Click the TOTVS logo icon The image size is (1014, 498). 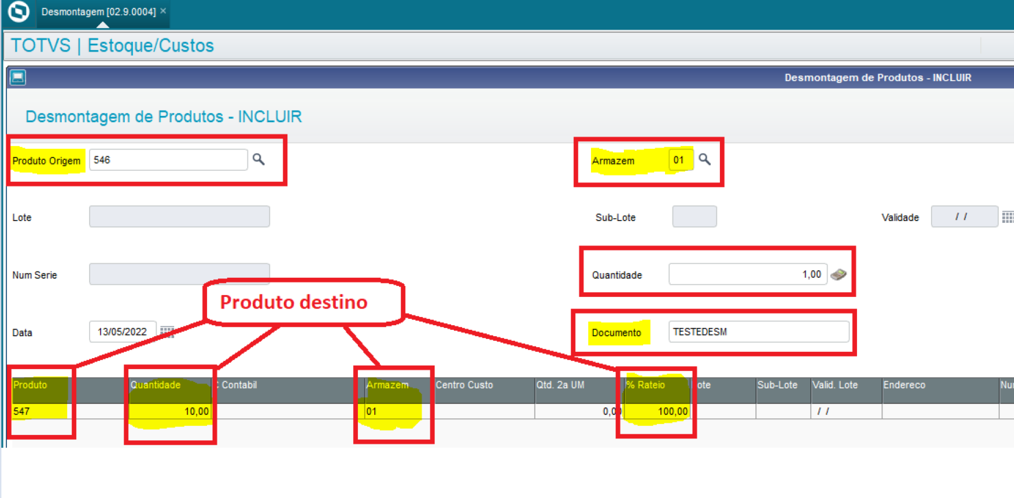19,12
